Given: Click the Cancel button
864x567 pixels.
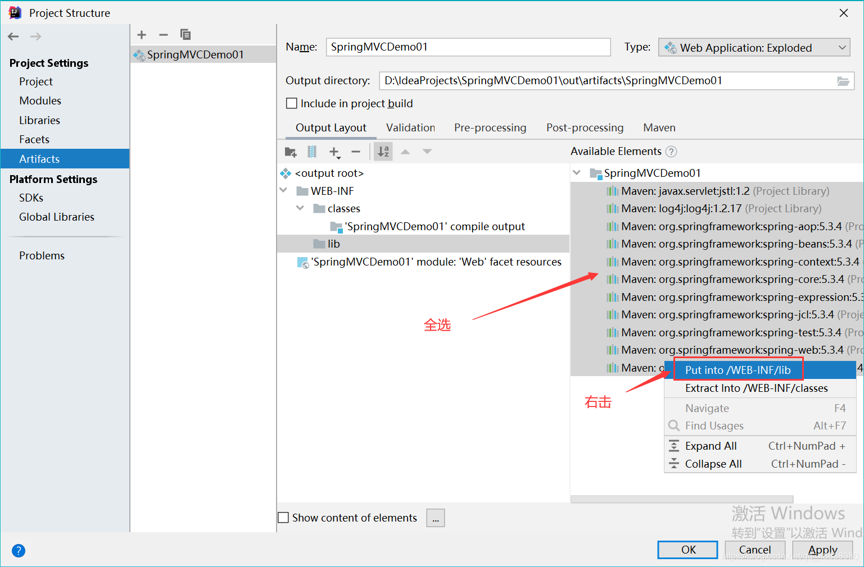Looking at the screenshot, I should click(x=755, y=550).
